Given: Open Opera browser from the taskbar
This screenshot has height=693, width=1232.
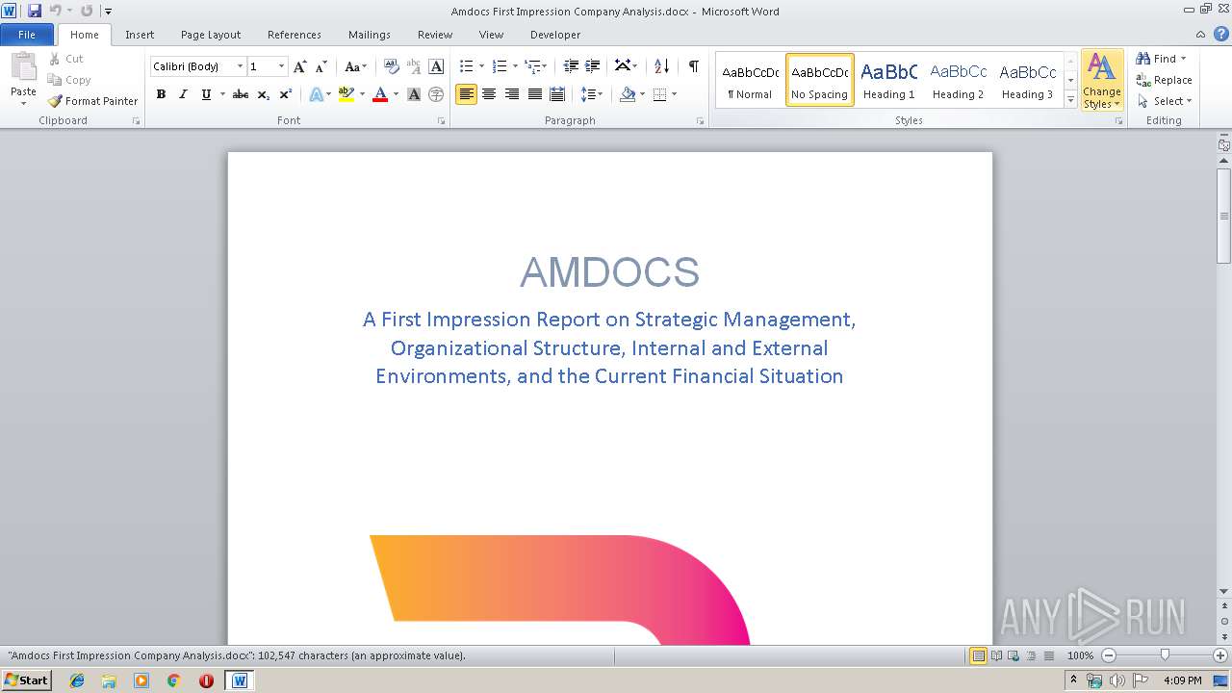Looking at the screenshot, I should coord(206,680).
